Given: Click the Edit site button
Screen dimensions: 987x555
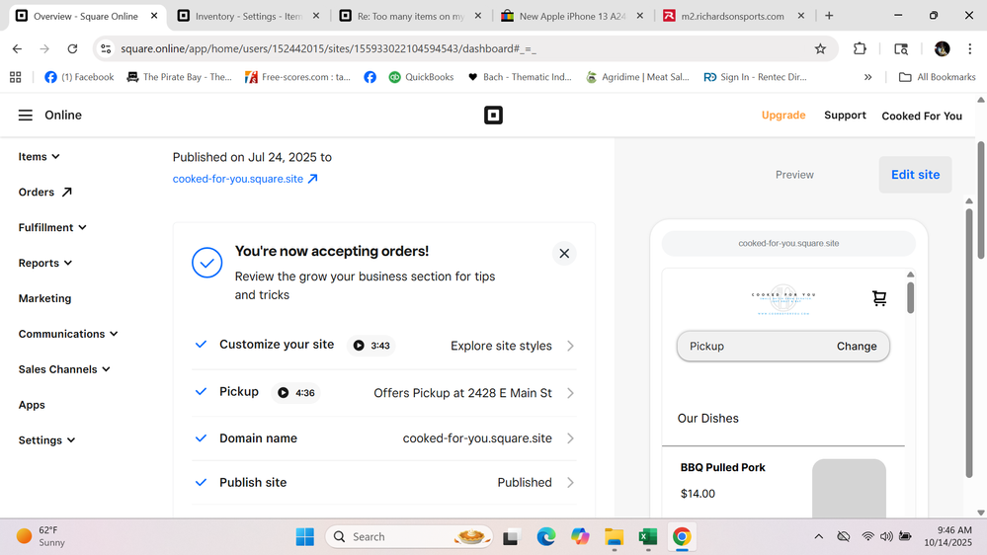Looking at the screenshot, I should (915, 175).
